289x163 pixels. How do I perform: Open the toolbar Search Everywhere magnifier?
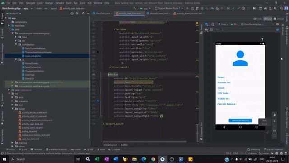[281, 8]
